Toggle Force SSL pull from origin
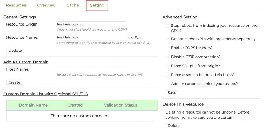This screenshot has width=264, height=129. (167, 66)
